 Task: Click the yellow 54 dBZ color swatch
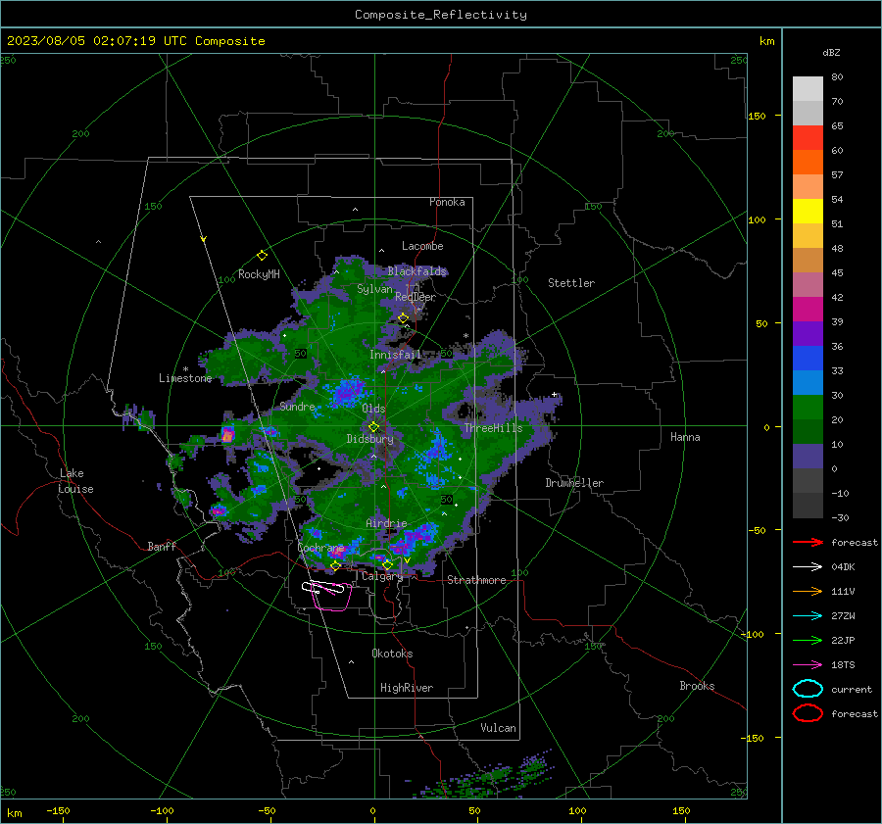point(808,211)
